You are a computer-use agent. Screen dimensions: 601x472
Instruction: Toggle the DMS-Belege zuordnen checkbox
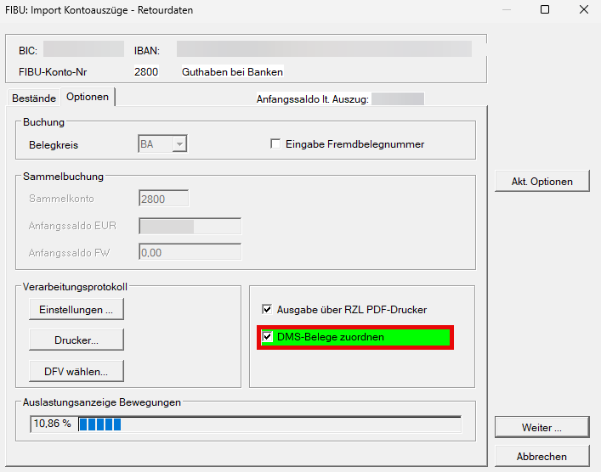pyautogui.click(x=268, y=337)
